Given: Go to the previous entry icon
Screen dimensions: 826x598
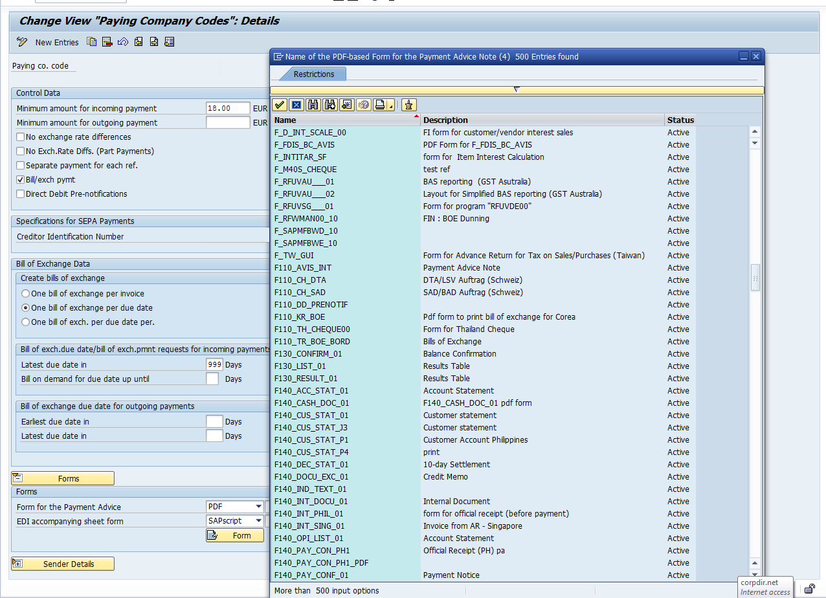Looking at the screenshot, I should (x=139, y=42).
